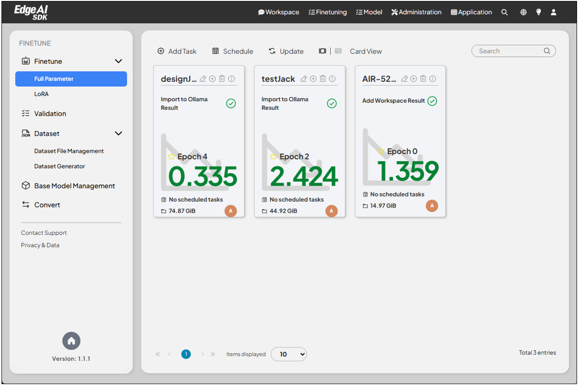Image resolution: width=579 pixels, height=386 pixels.
Task: Open the user profile icon
Action: click(554, 12)
